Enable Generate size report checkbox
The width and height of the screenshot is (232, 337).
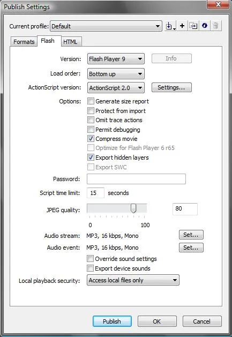click(x=91, y=101)
